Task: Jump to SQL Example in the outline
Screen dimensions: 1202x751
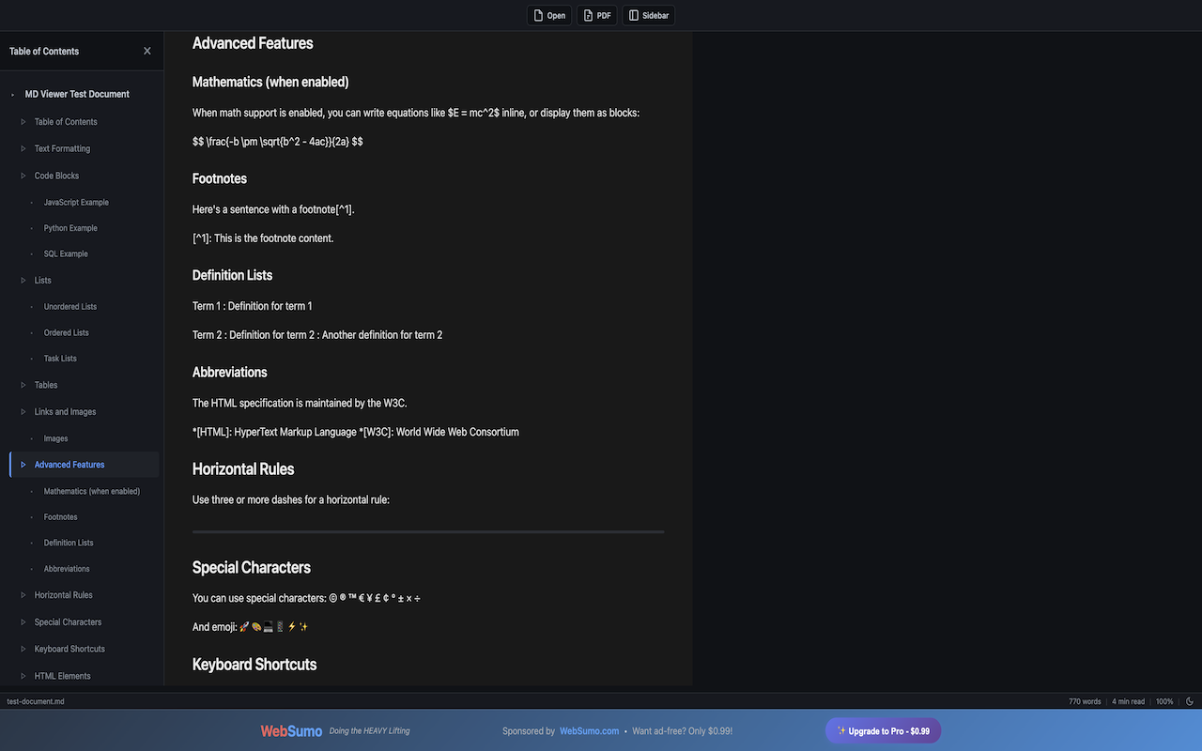Action: tap(66, 253)
